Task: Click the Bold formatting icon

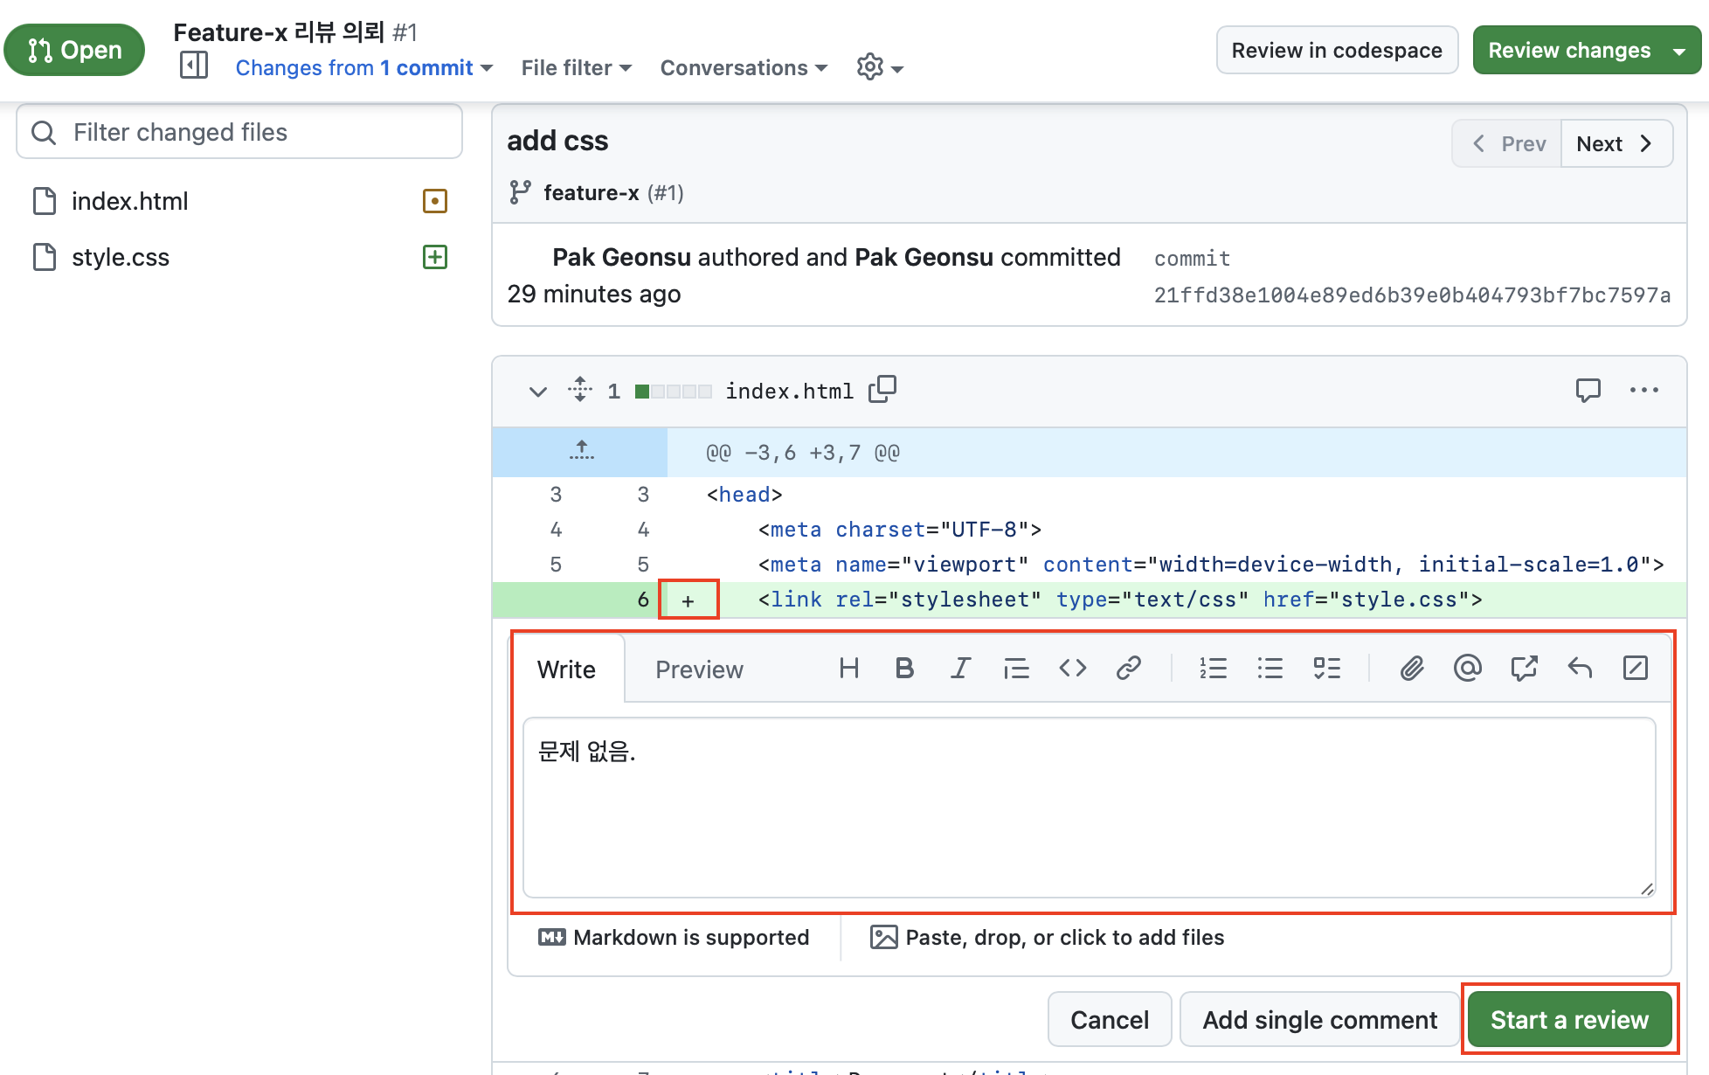Action: tap(904, 669)
